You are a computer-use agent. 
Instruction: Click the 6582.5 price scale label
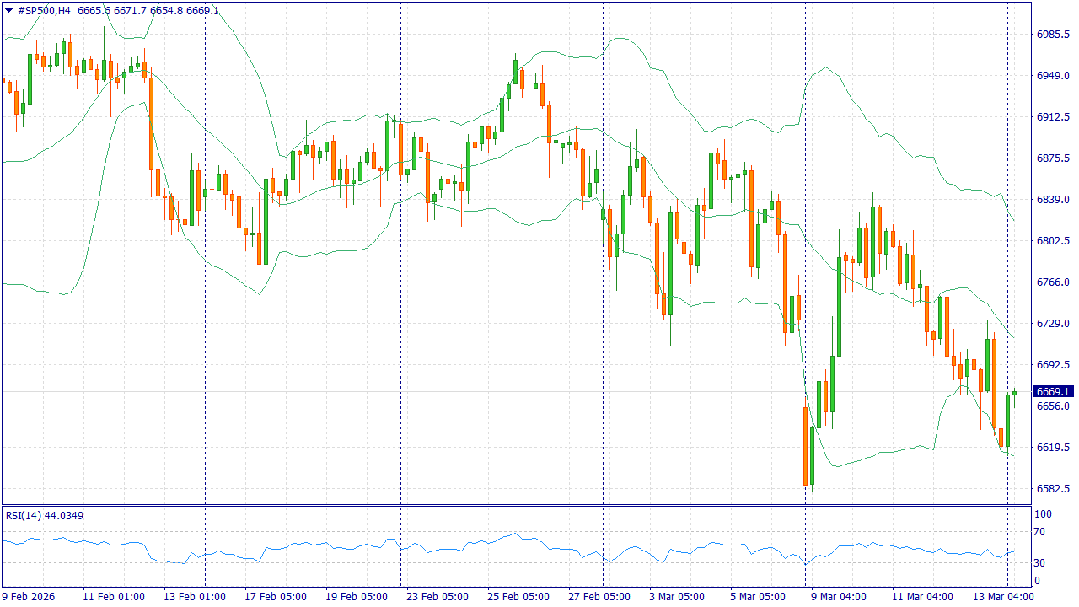[1053, 489]
